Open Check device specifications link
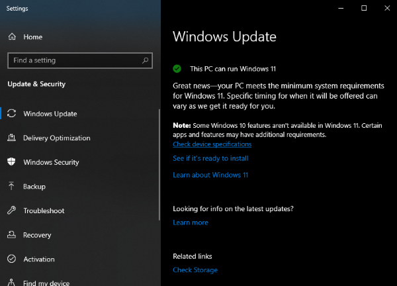Screen dimensions: 397x286 (x=212, y=144)
